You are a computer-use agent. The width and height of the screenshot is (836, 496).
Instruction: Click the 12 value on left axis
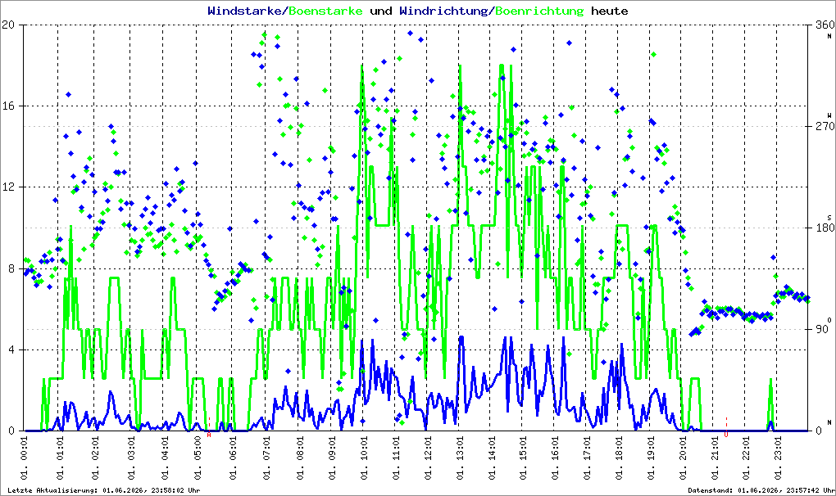click(x=8, y=187)
